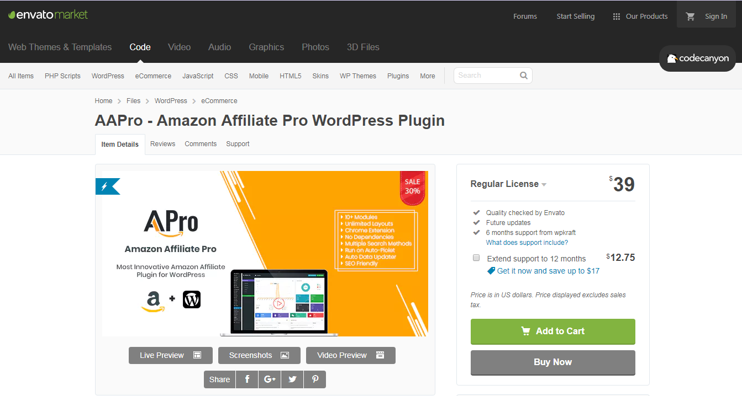Open the eCommerce category in subnav

(153, 76)
